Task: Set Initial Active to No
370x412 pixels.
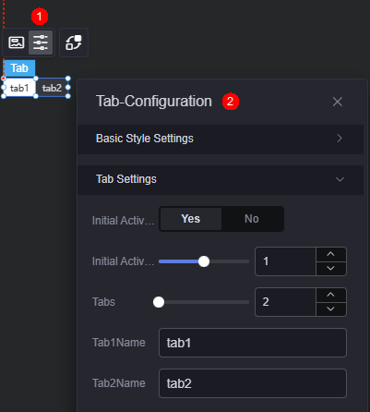Action: (x=252, y=219)
